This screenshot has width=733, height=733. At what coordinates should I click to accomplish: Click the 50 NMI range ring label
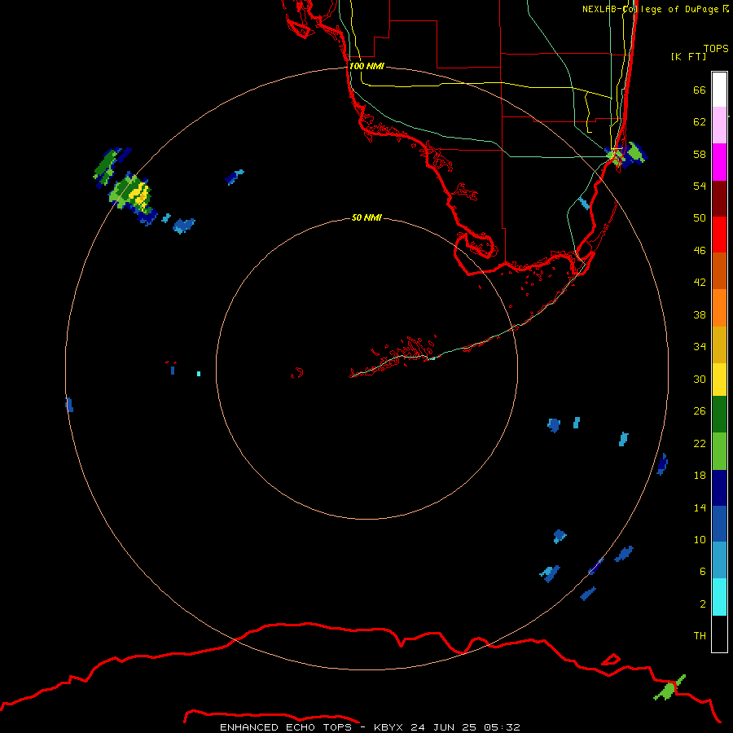(x=366, y=217)
